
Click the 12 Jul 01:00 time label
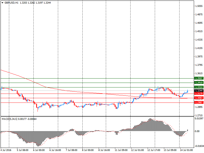point(137,150)
